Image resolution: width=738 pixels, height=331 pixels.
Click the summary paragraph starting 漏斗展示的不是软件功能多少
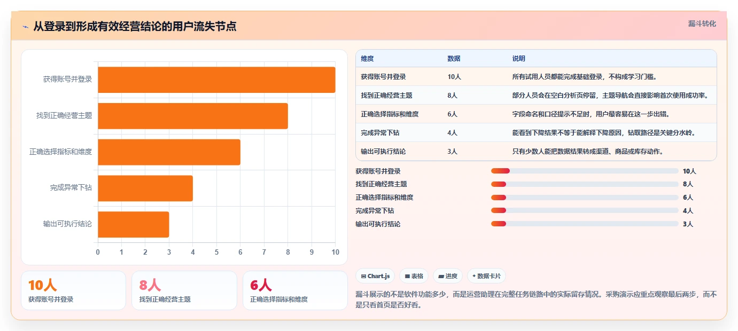(x=536, y=300)
